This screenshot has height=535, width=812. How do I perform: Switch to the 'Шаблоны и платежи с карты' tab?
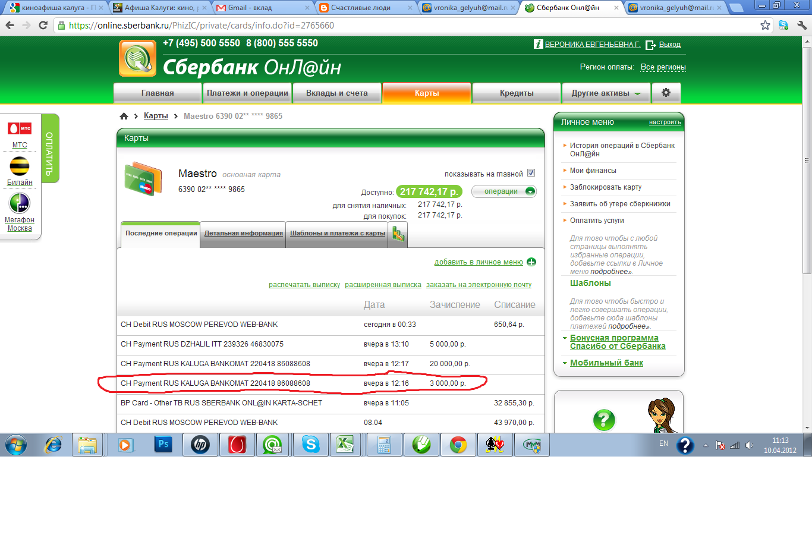point(338,234)
